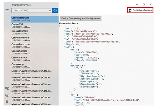157x108 pixels.
Task: Select the Census.Flighting event
Action: tap(35, 32)
